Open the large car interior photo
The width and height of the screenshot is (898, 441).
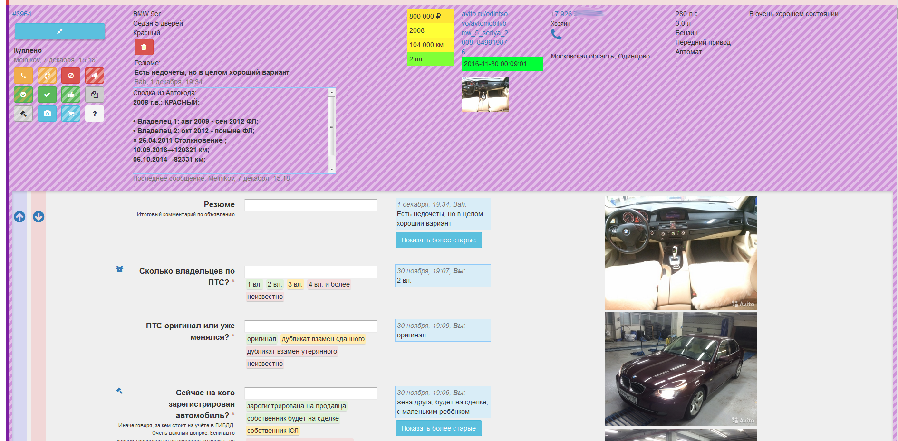coord(681,253)
